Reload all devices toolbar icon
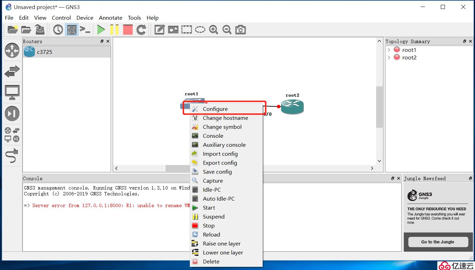 (141, 30)
